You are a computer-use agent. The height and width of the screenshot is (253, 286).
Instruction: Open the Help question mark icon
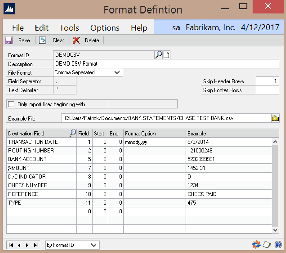point(278,245)
